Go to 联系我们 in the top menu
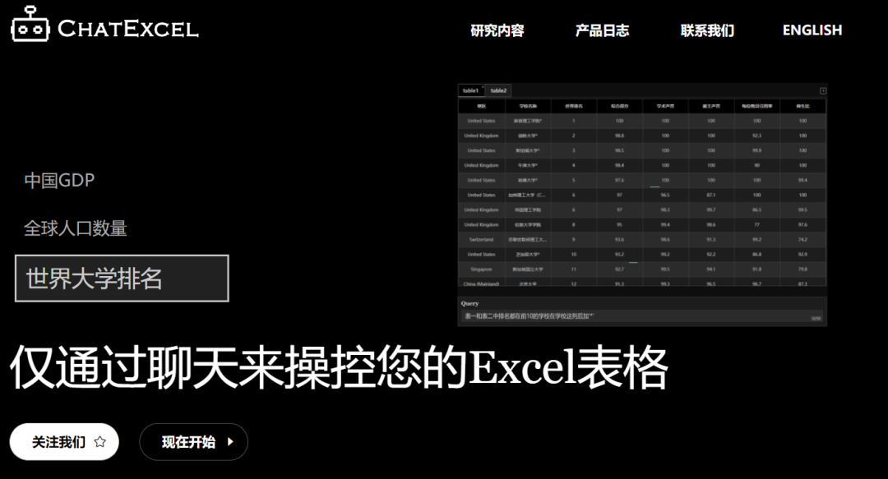888x479 pixels. 707,30
